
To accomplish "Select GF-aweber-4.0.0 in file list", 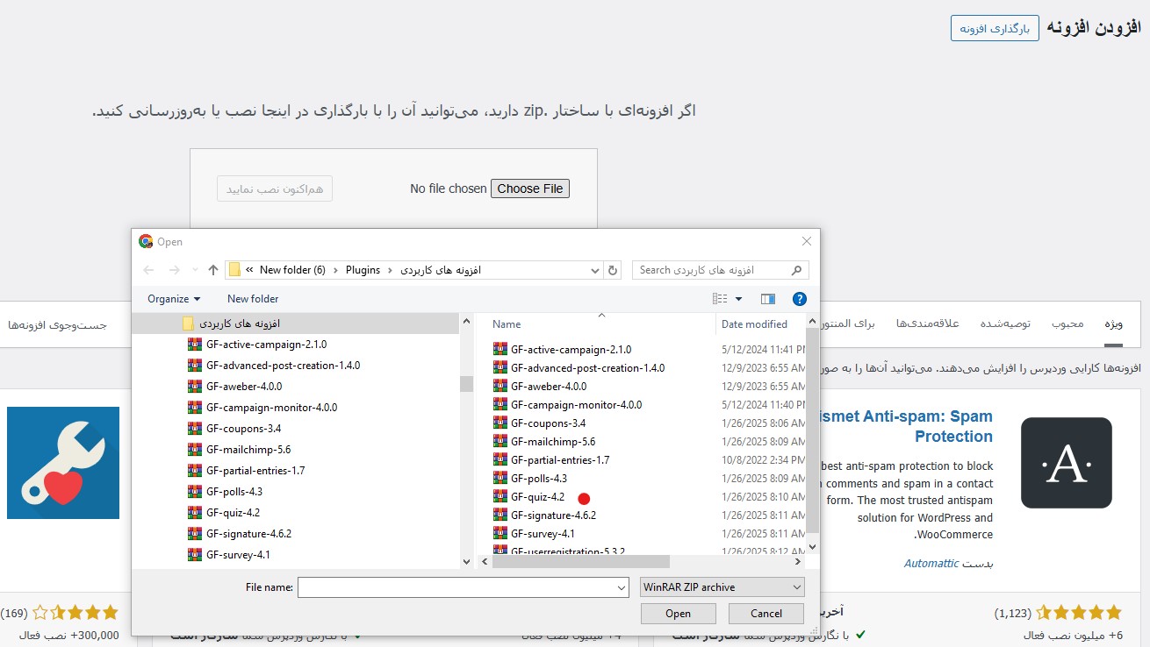I will (x=549, y=387).
